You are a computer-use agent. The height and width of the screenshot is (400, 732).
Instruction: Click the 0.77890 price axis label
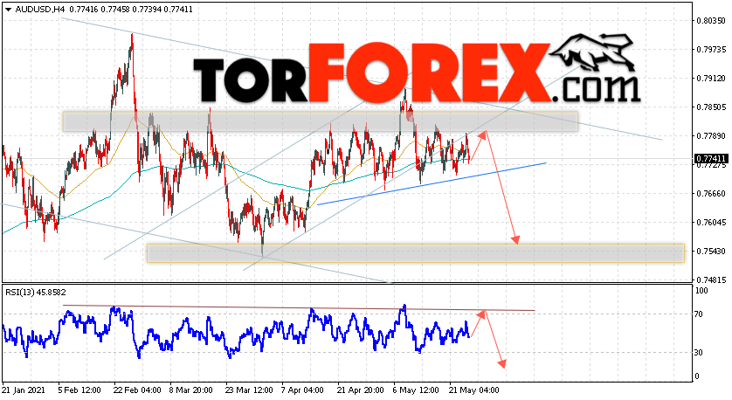click(x=711, y=136)
